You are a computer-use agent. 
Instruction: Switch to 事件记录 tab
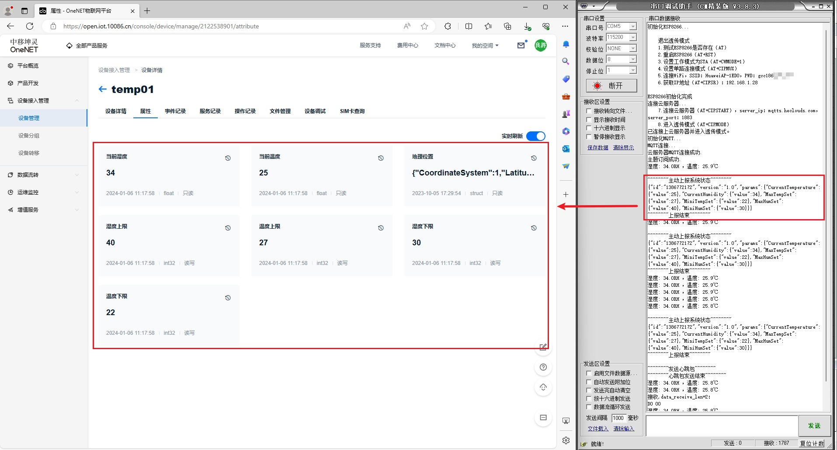pyautogui.click(x=175, y=111)
